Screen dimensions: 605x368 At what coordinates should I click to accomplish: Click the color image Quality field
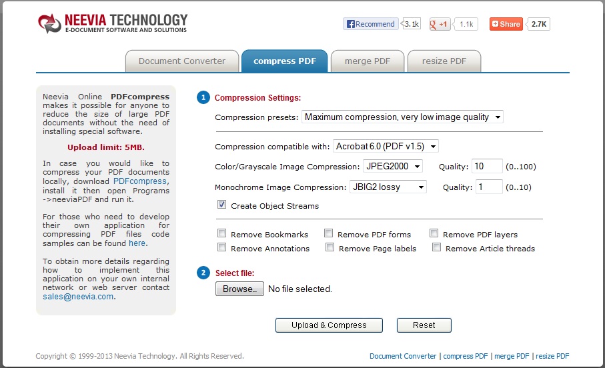coord(487,166)
